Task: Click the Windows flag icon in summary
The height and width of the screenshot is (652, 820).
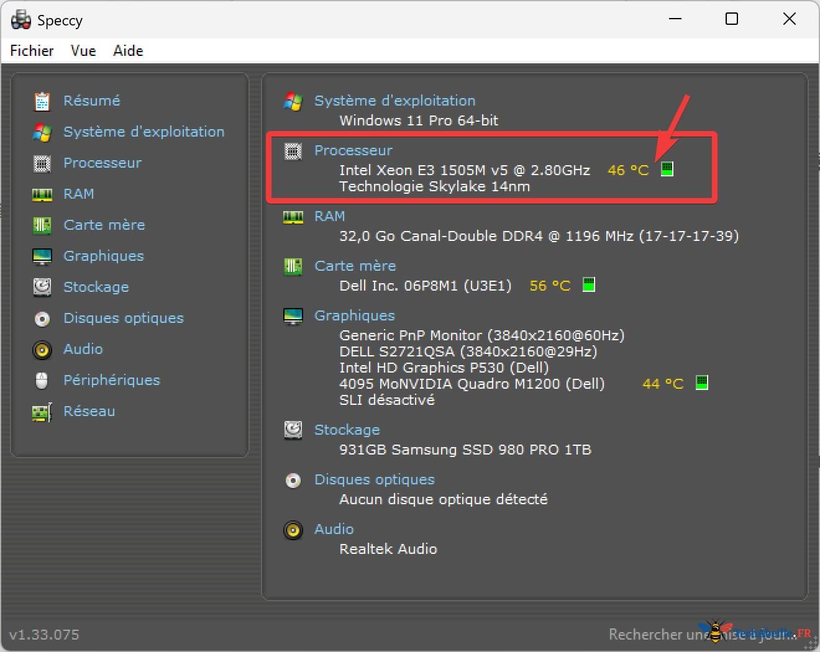Action: (293, 101)
